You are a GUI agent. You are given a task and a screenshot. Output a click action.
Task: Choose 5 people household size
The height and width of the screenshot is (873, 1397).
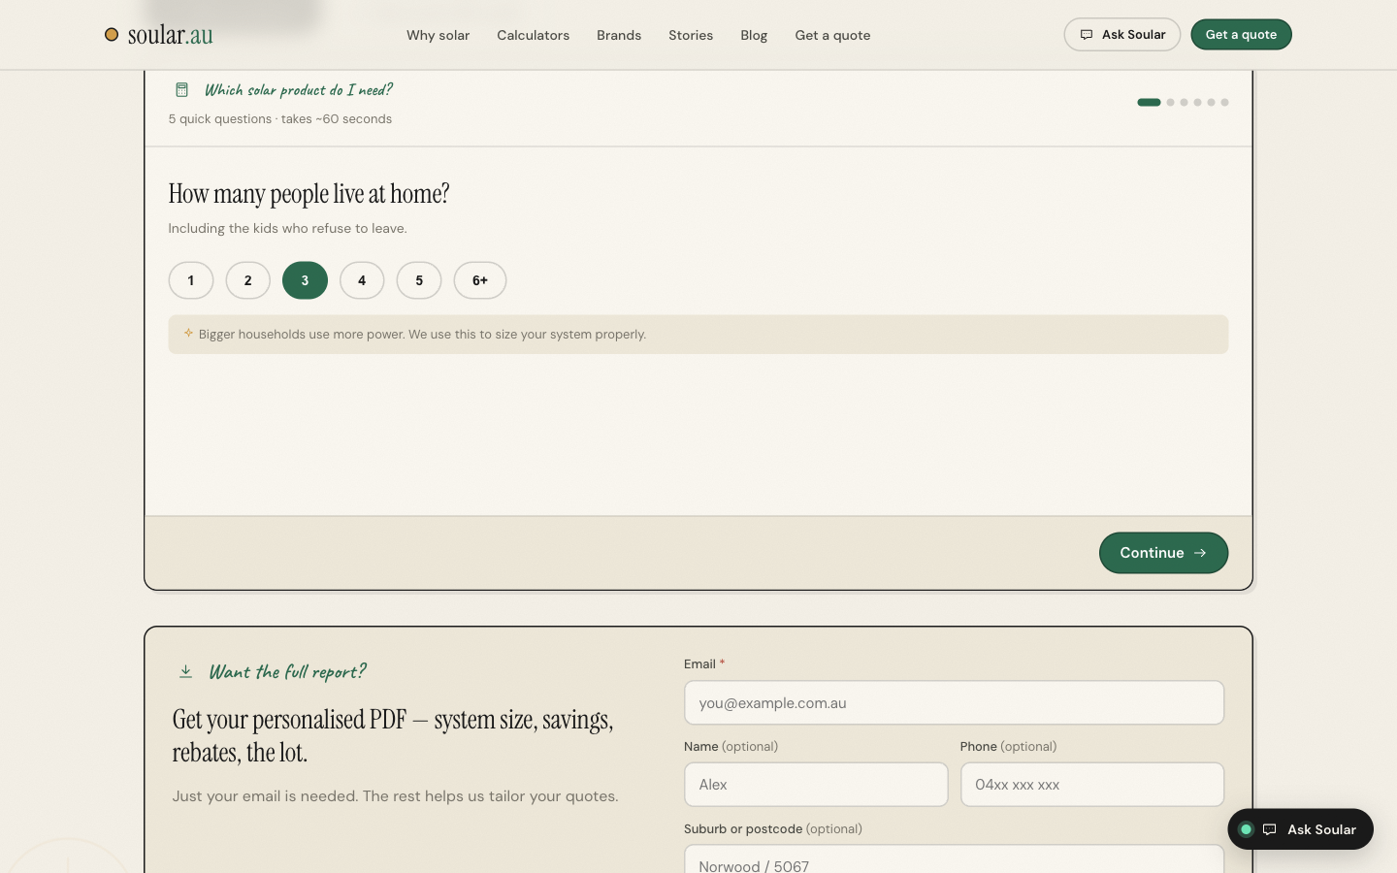[419, 280]
